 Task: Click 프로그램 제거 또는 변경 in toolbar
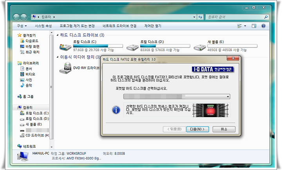click(77, 26)
